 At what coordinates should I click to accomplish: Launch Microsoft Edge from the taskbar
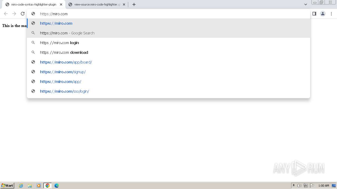pyautogui.click(x=57, y=186)
